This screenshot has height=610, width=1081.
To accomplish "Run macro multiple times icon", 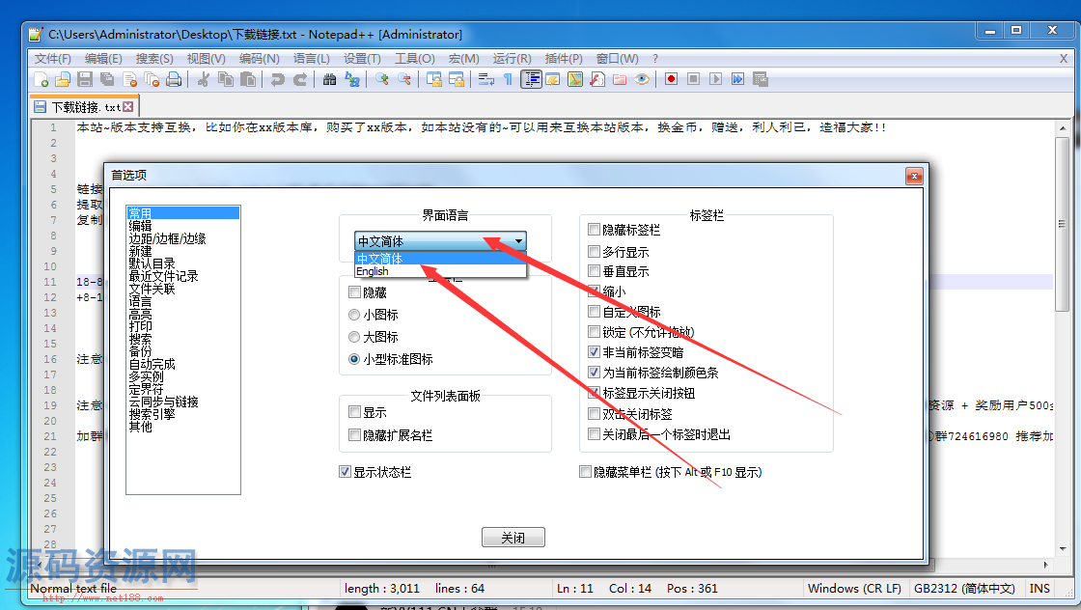I will pos(737,79).
